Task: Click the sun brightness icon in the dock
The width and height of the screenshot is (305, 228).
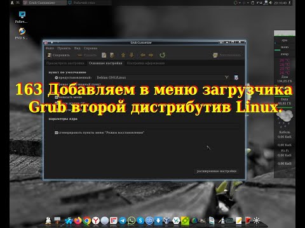Action: pos(257,221)
